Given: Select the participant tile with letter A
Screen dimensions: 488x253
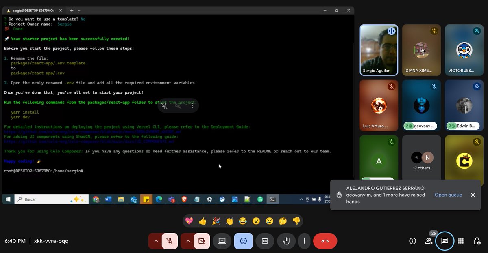Looking at the screenshot, I should click(x=379, y=158).
